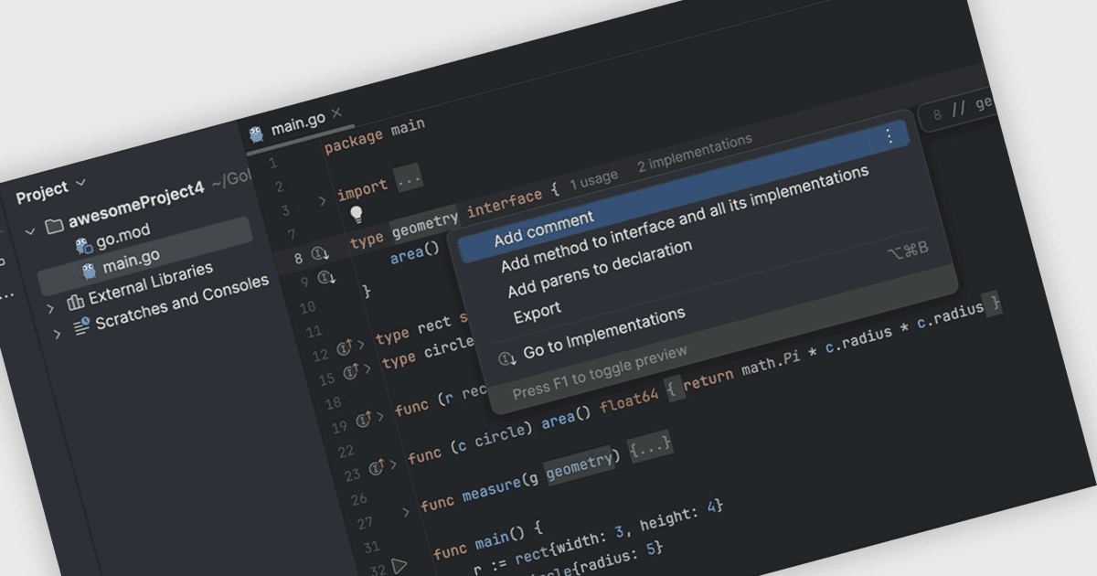Image resolution: width=1097 pixels, height=576 pixels.
Task: Click the implemented-by gutter icon on line 8
Action: (320, 253)
